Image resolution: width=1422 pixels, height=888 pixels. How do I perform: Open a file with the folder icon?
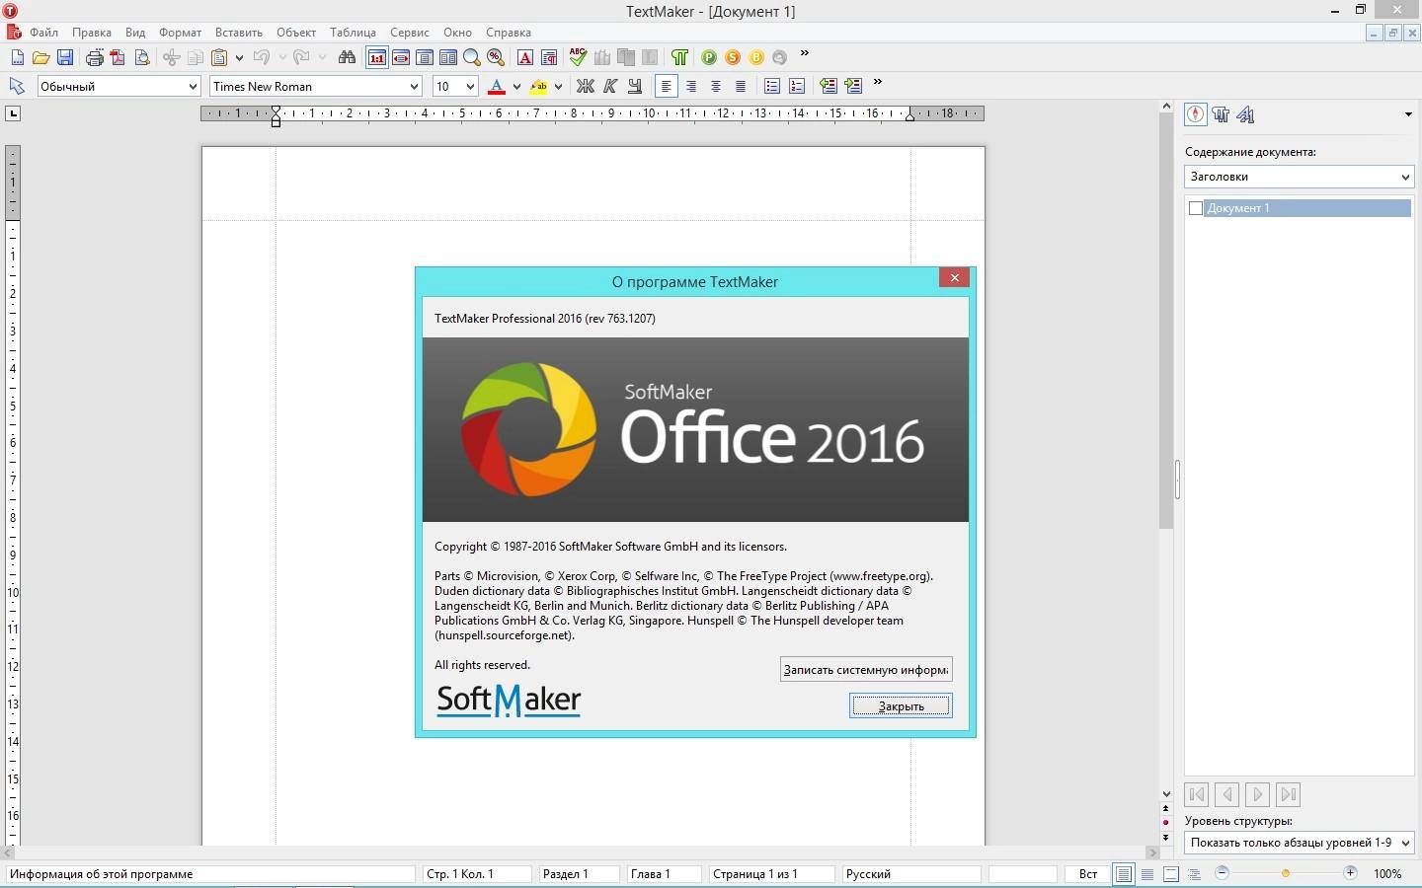coord(40,57)
